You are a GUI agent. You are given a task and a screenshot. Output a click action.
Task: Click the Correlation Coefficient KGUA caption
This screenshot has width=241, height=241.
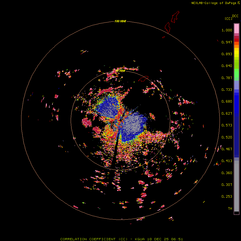pyautogui.click(x=121, y=239)
